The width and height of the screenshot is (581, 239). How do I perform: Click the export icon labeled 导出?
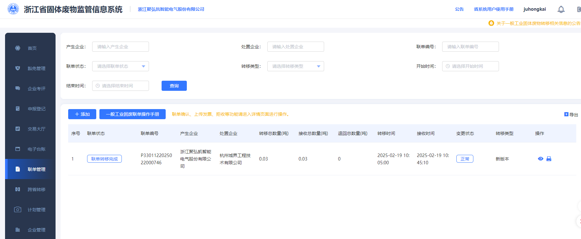point(571,114)
